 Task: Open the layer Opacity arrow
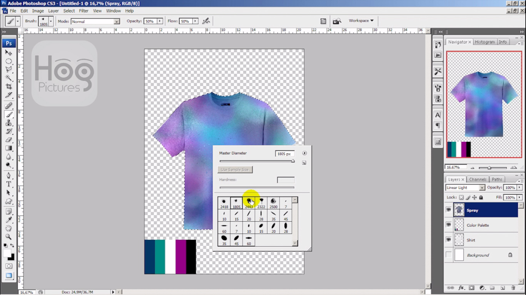click(519, 187)
